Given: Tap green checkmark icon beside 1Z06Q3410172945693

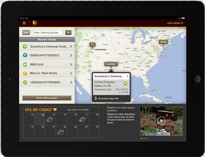Looking at the screenshot, I should [x=25, y=82].
